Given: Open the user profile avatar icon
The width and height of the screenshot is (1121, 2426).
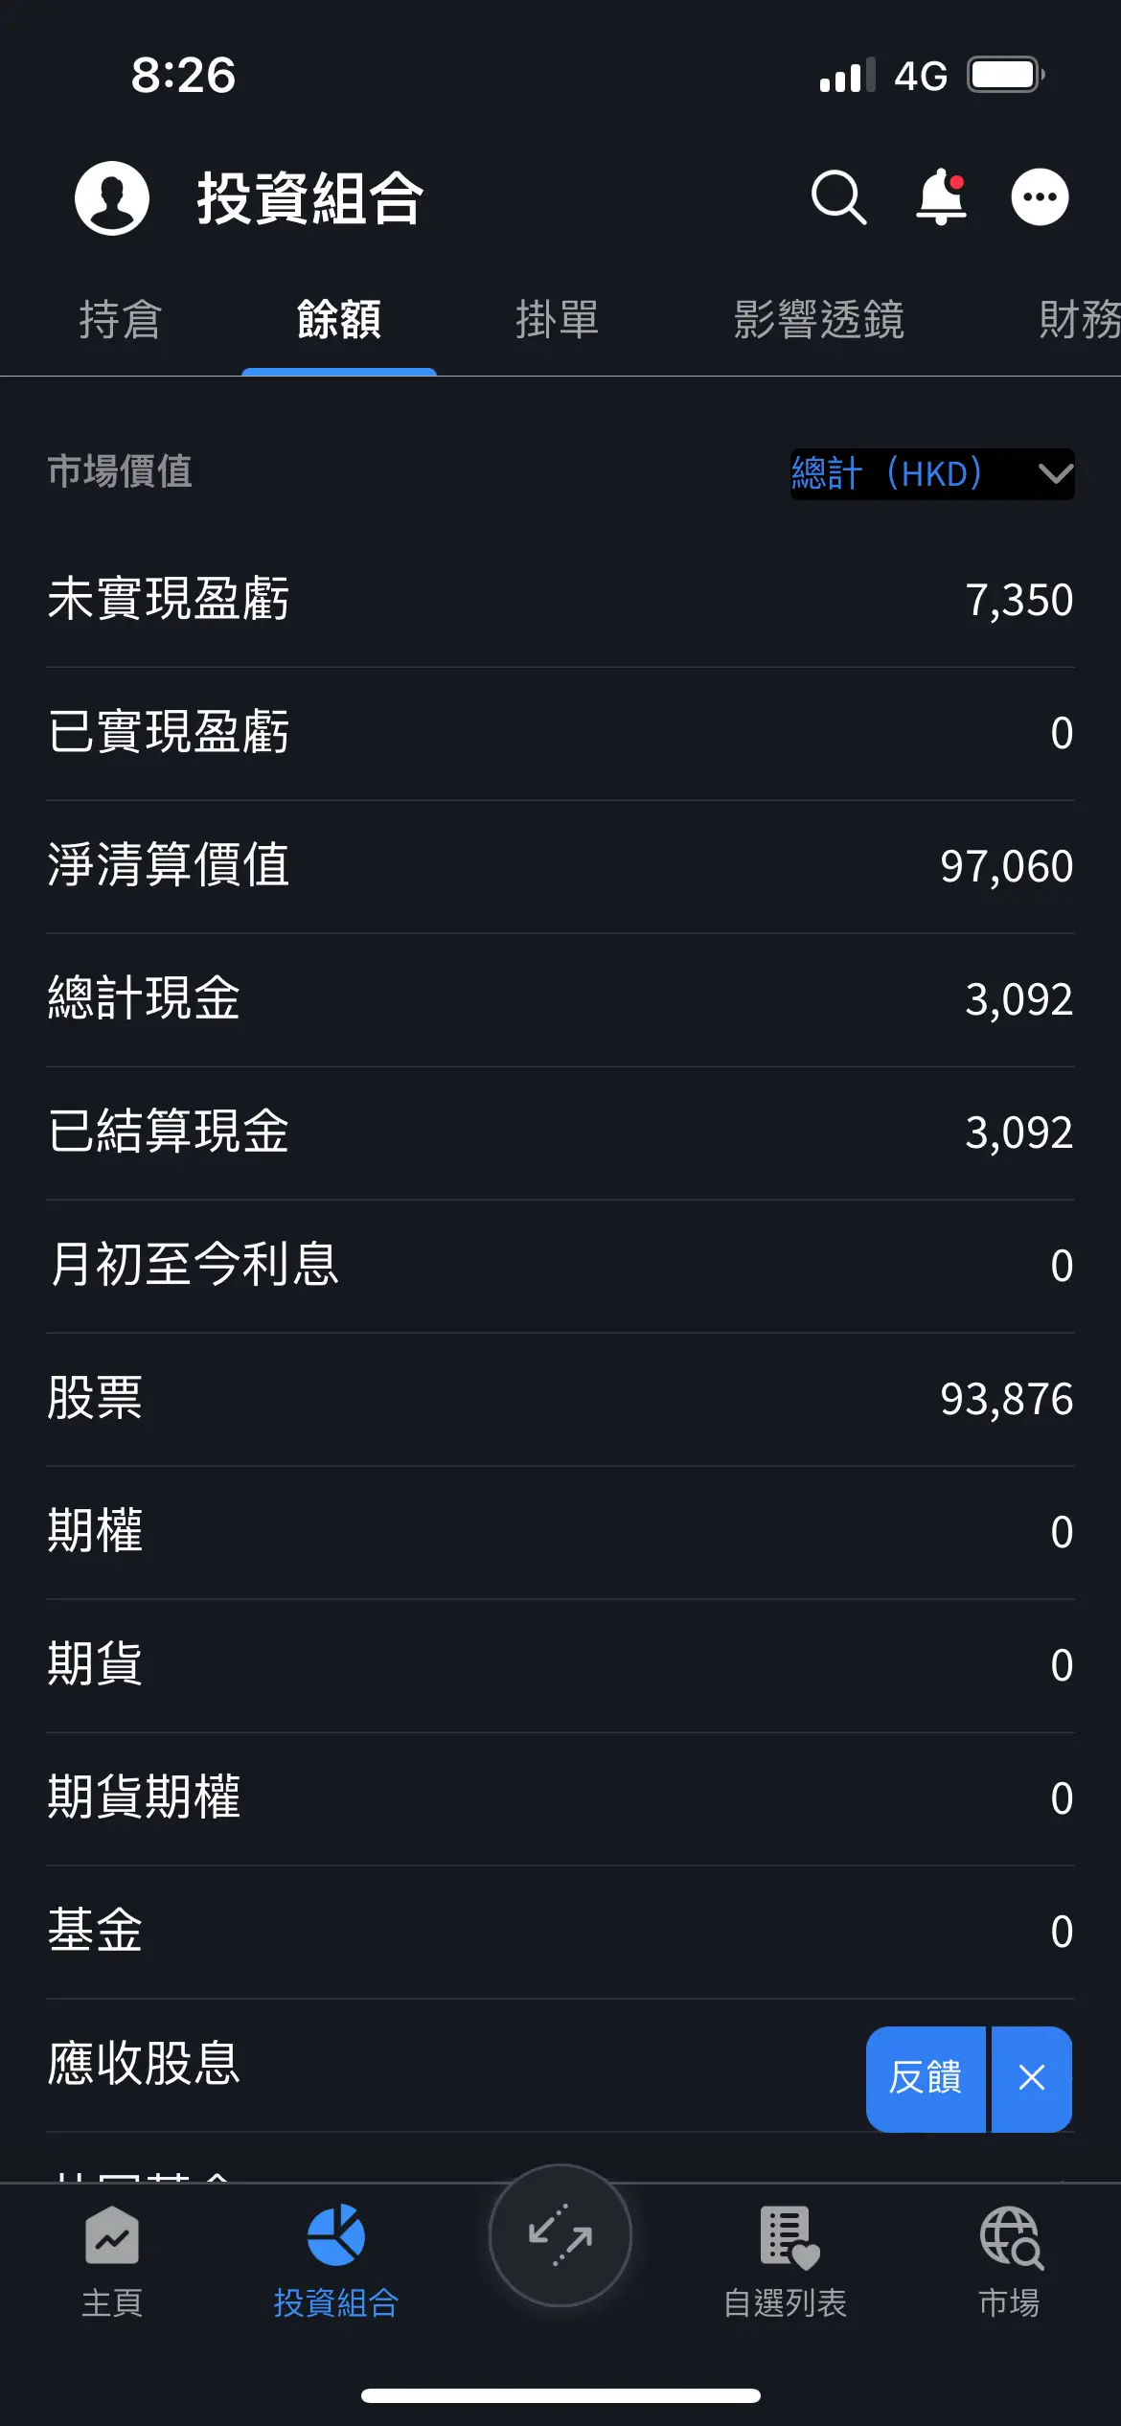Looking at the screenshot, I should click(112, 197).
